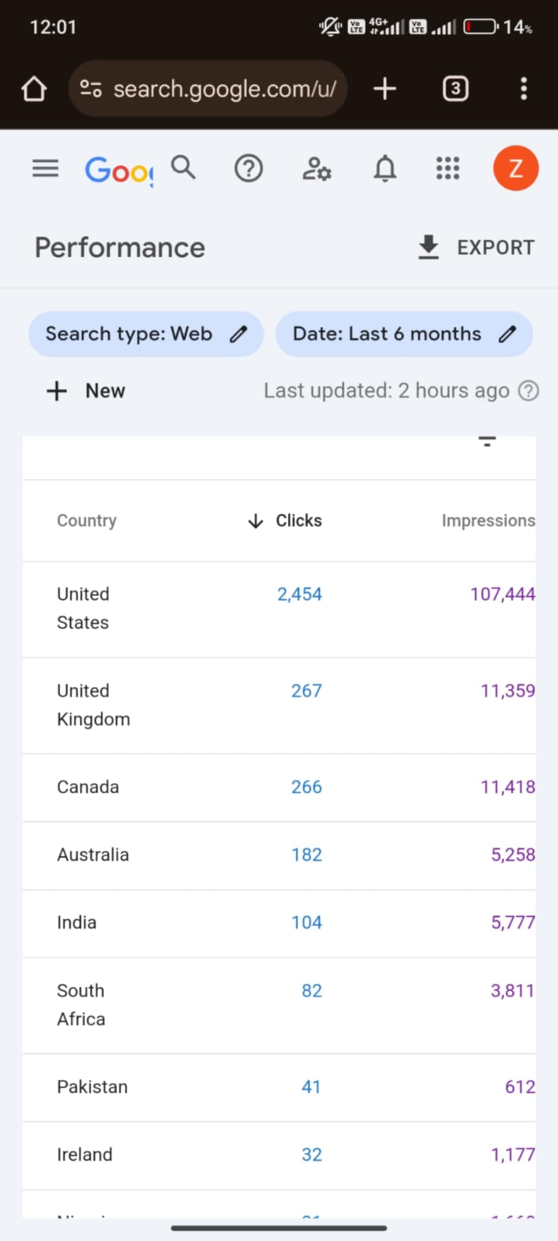Image resolution: width=558 pixels, height=1241 pixels.
Task: Edit the Search type: Web filter
Action: tap(146, 334)
